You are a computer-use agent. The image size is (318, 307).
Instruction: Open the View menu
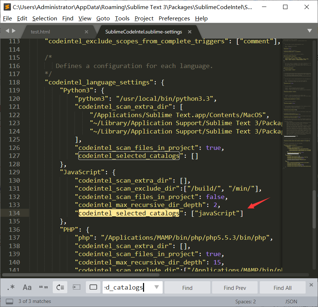pyautogui.click(x=85, y=19)
